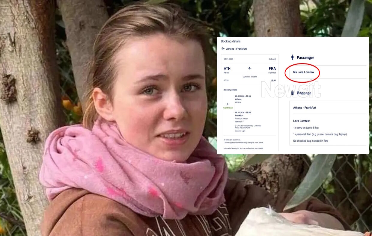Click the small icon before LH1283 flight number
Screen dimensions: 372x236
click(236, 125)
